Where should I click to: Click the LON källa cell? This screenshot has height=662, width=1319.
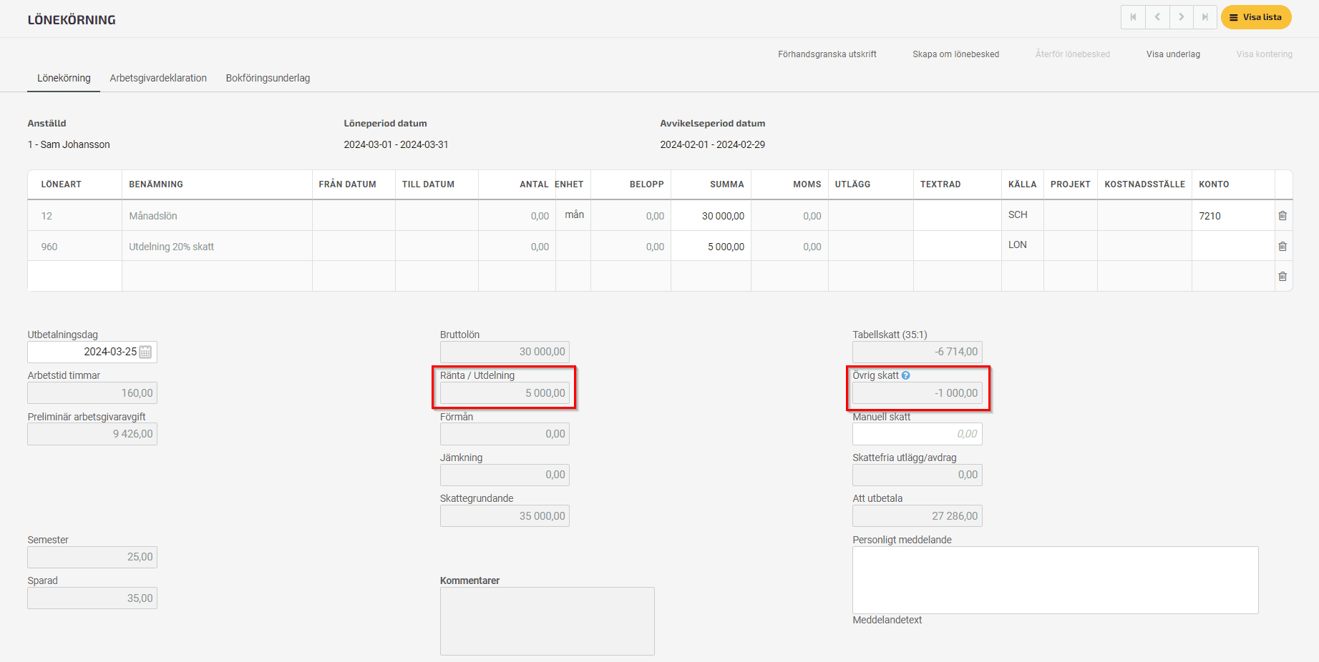coord(1022,245)
